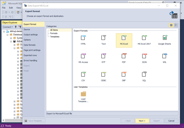Select the PDF export format
The width and height of the screenshot is (184, 128).
[124, 58]
